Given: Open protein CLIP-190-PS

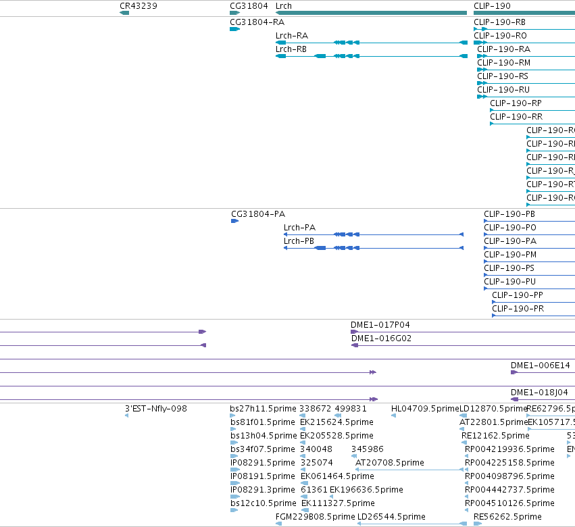Looking at the screenshot, I should 509,268.
